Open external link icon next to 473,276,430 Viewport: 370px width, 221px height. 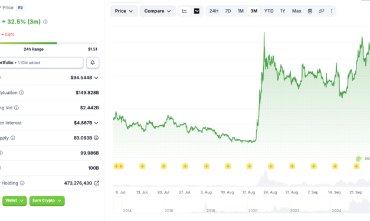pos(97,183)
